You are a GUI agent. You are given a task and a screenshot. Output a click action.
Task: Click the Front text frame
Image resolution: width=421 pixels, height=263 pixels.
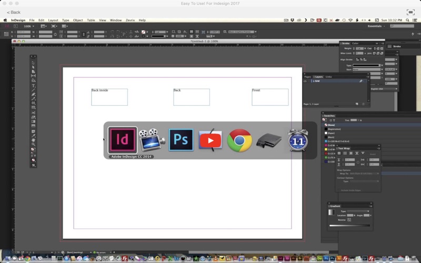tap(270, 97)
